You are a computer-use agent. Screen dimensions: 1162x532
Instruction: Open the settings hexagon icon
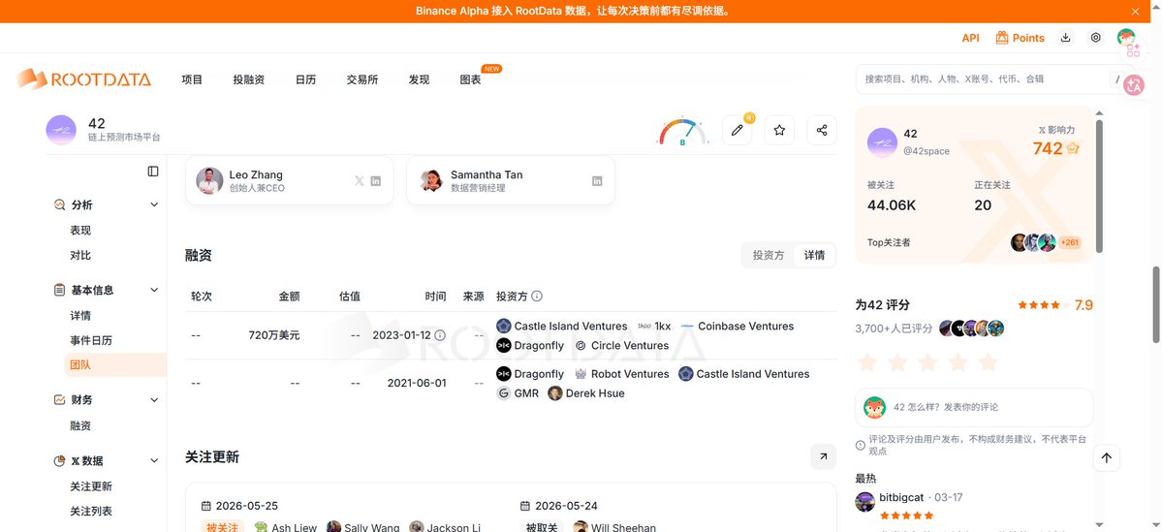(x=1095, y=38)
